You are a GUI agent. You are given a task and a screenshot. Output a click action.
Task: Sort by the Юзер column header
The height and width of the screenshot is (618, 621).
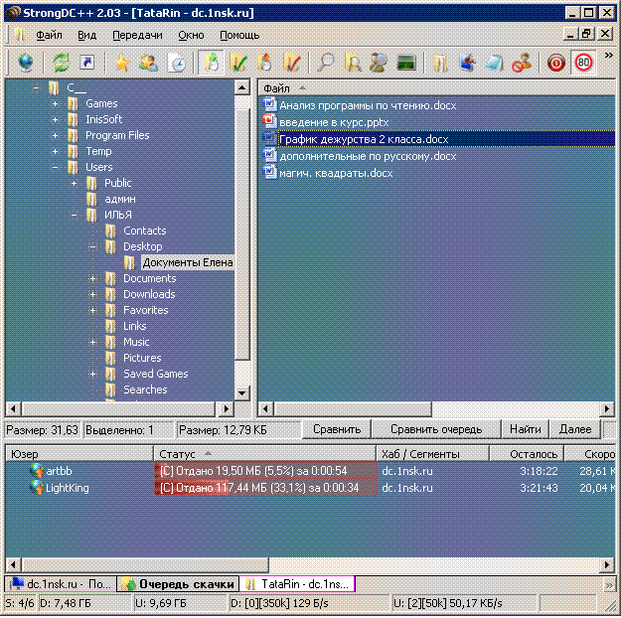(x=79, y=454)
